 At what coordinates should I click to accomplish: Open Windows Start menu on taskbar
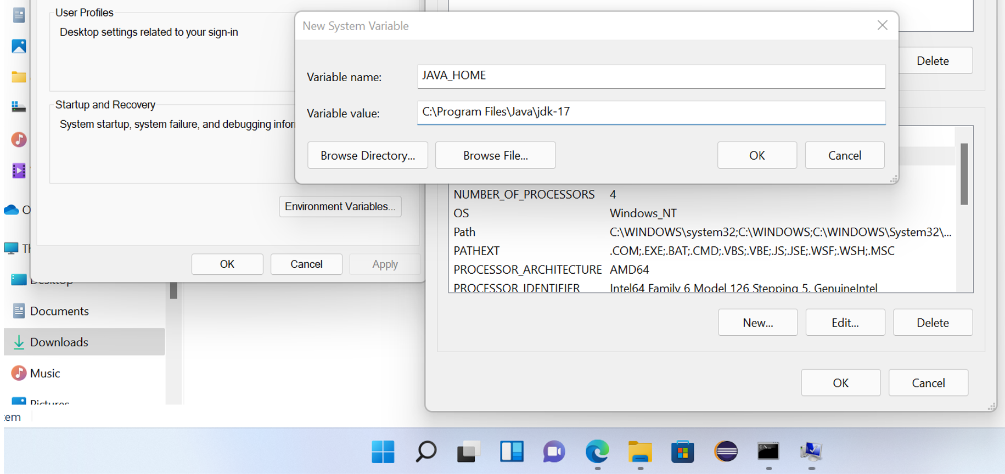coord(383,452)
